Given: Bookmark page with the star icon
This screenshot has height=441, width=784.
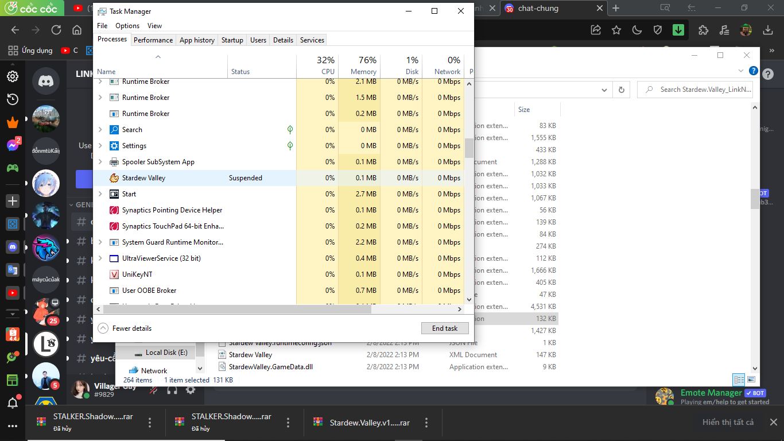Looking at the screenshot, I should tap(616, 30).
